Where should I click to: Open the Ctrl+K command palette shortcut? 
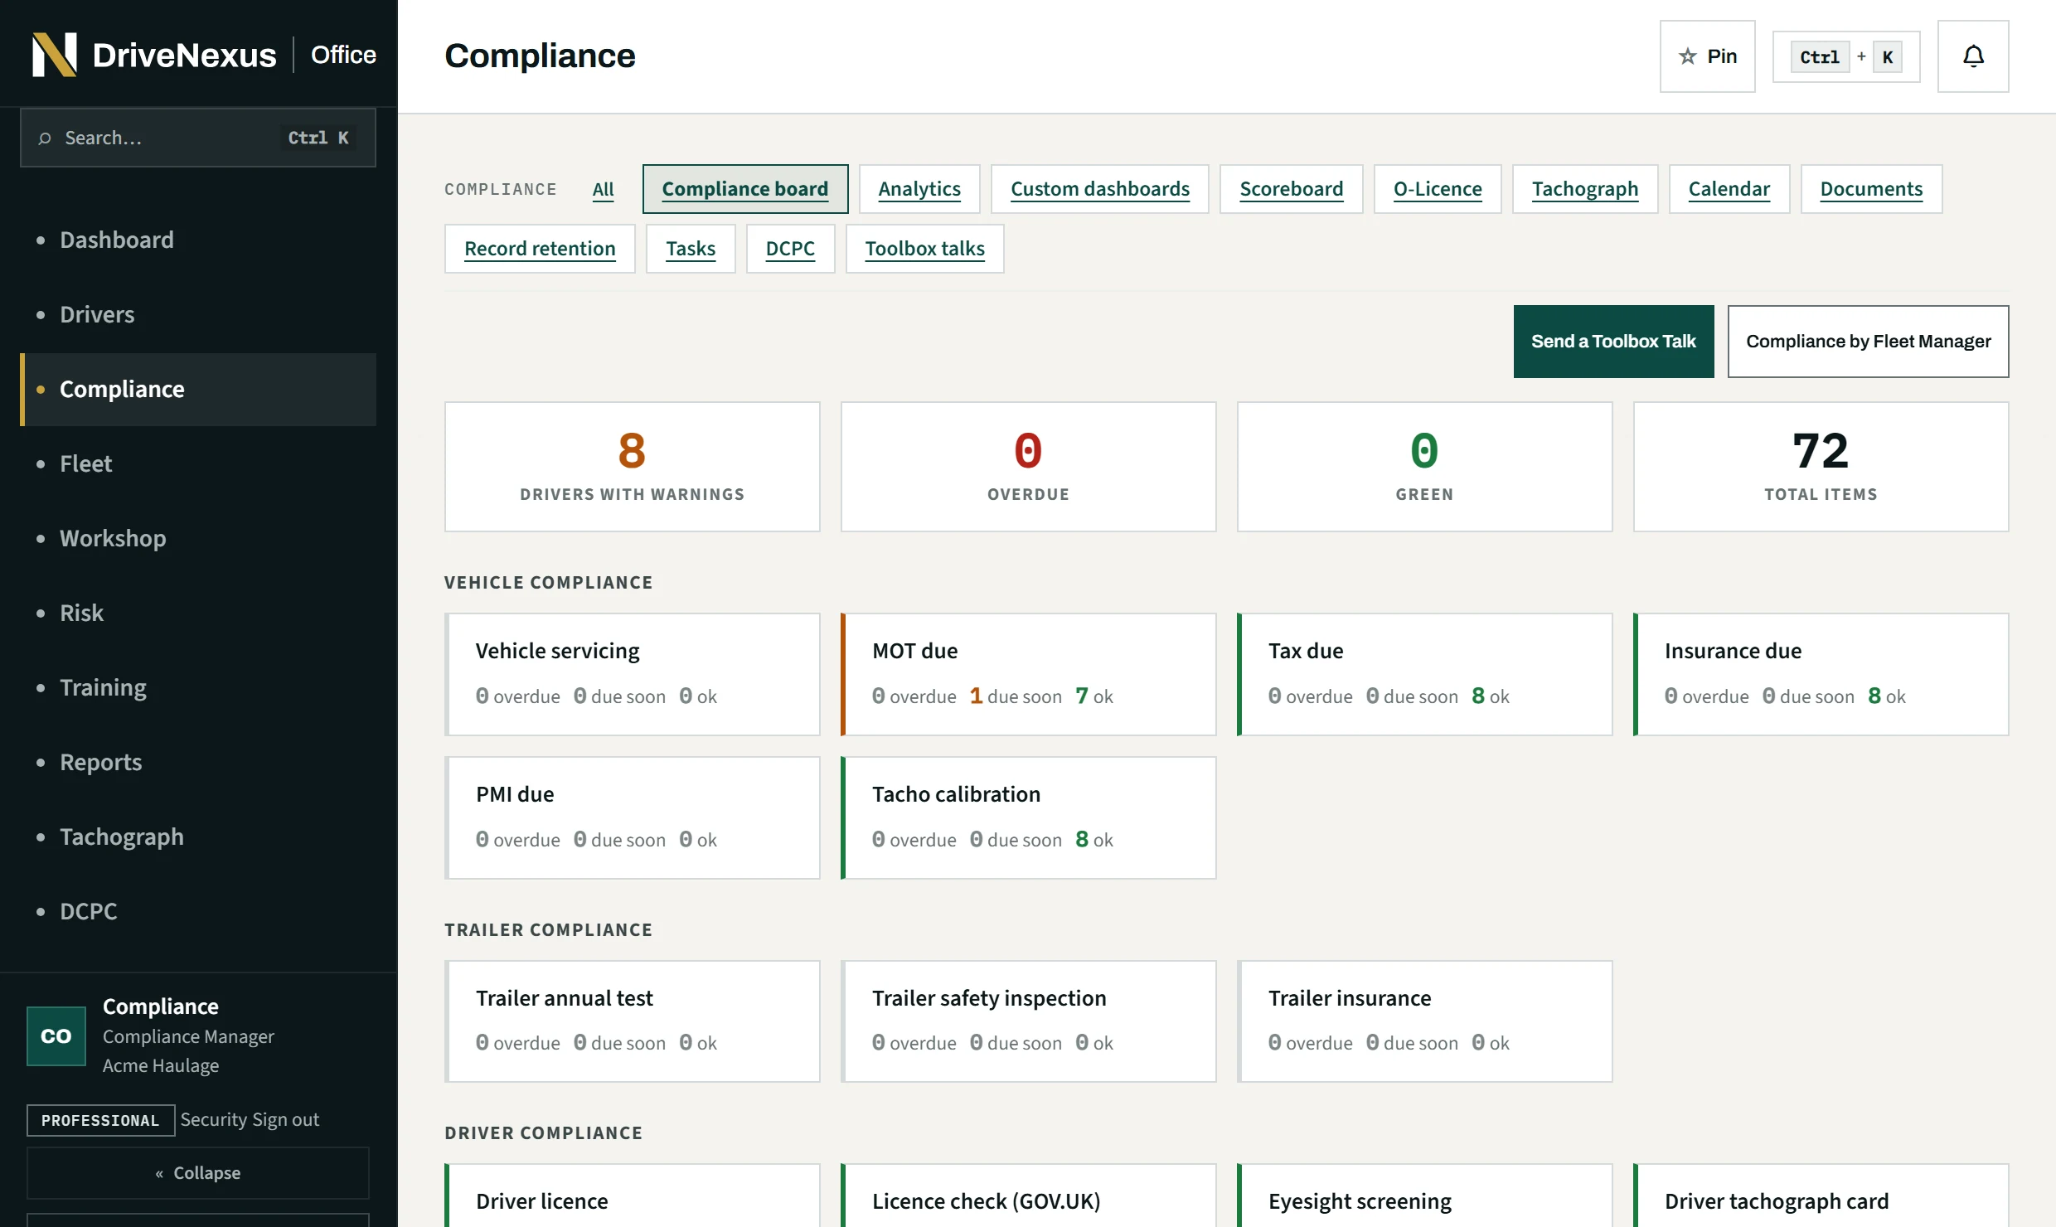1846,56
